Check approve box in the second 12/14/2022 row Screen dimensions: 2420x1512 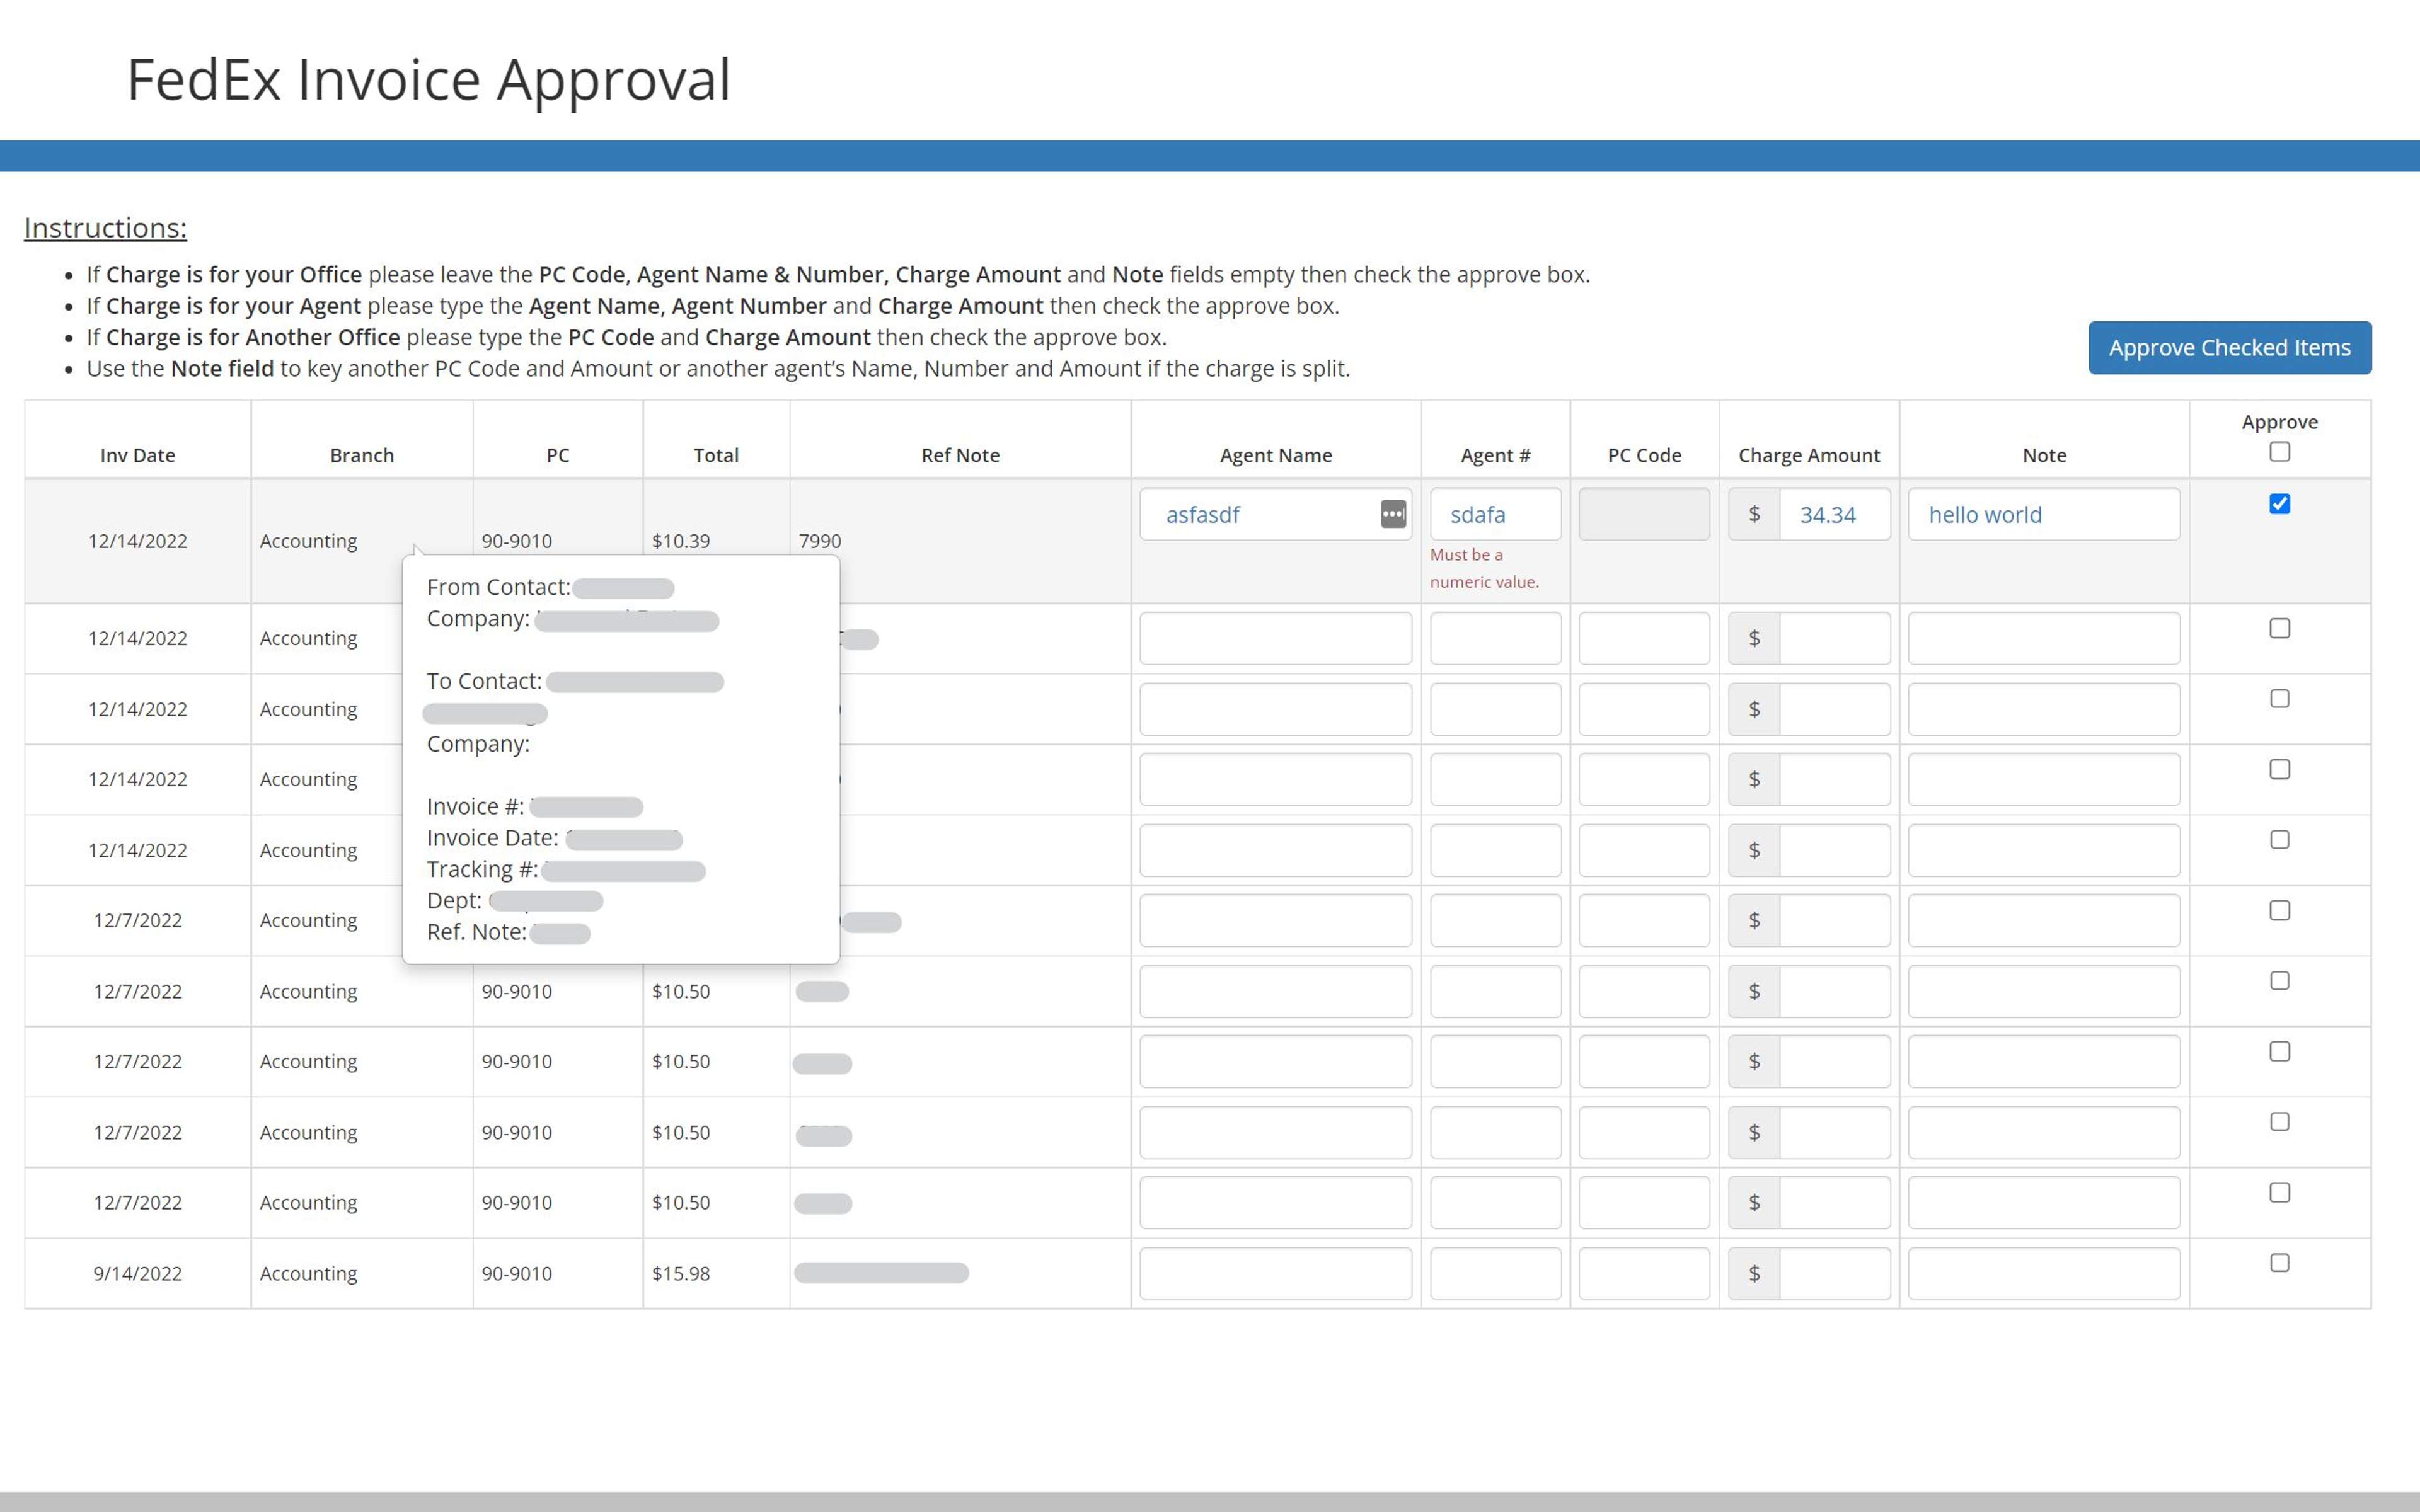pyautogui.click(x=2279, y=628)
